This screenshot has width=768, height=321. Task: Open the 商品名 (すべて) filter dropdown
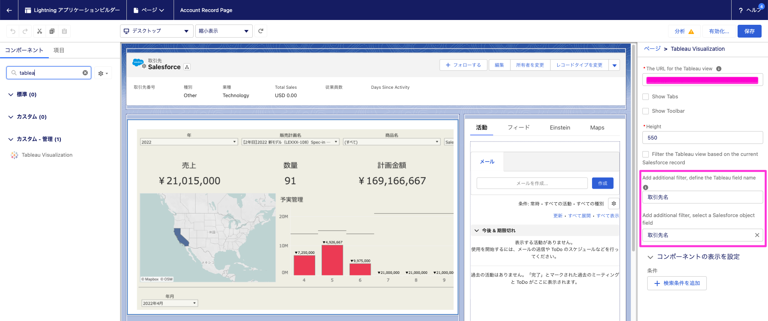coord(392,142)
